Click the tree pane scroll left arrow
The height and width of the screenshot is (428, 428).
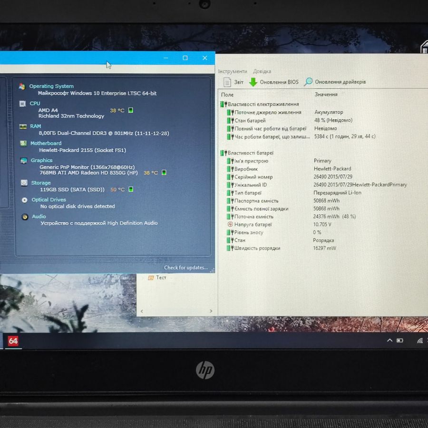coord(142,311)
